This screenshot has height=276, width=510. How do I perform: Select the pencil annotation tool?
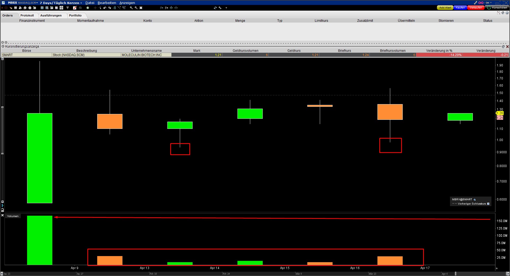coord(74,8)
